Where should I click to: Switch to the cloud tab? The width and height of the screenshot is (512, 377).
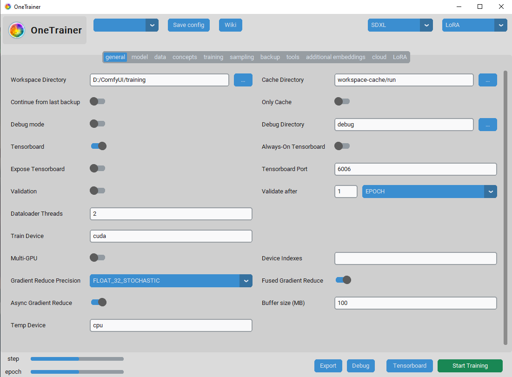point(379,57)
